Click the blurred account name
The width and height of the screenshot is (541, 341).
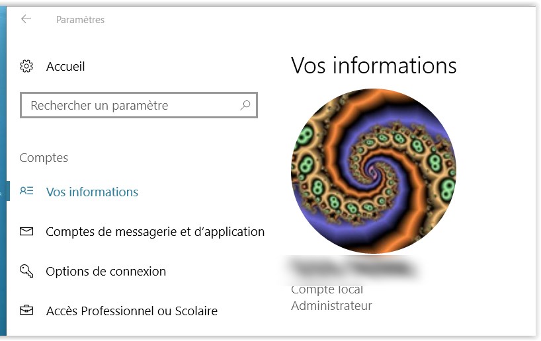point(354,268)
